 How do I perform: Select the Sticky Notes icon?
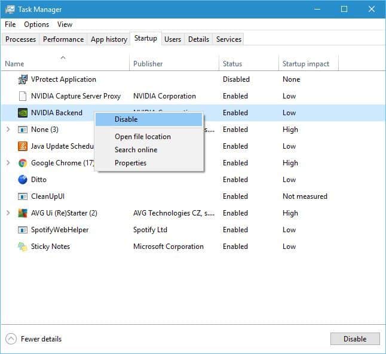tap(23, 247)
